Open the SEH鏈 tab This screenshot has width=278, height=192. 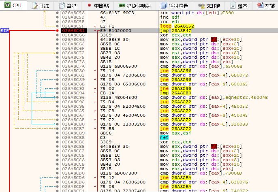pyautogui.click(x=209, y=6)
